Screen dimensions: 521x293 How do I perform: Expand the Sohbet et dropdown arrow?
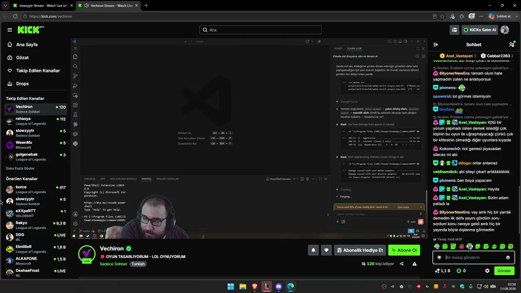coord(516,16)
